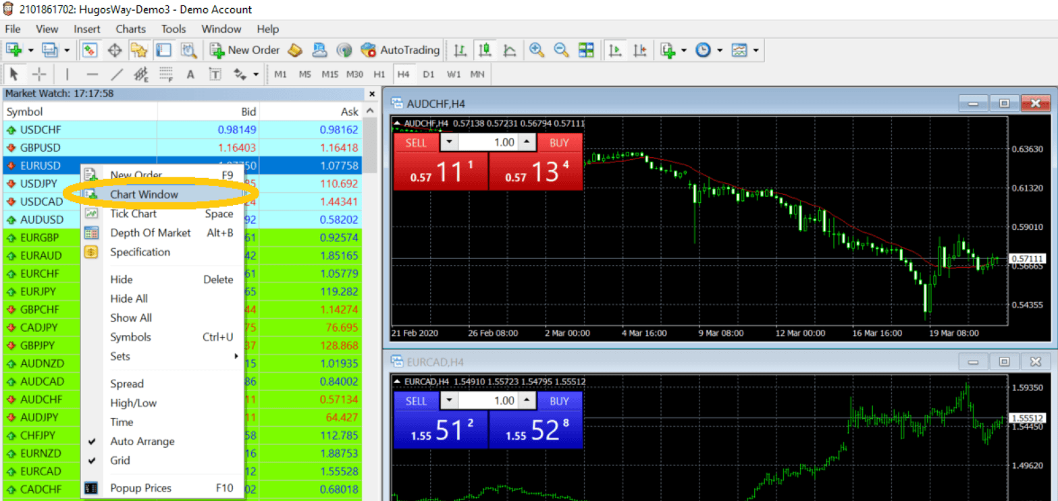Image resolution: width=1058 pixels, height=501 pixels.
Task: Select the text label 'T' tool
Action: (x=215, y=74)
